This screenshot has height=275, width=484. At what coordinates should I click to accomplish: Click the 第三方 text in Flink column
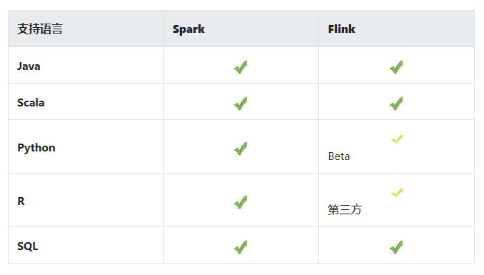click(x=345, y=210)
